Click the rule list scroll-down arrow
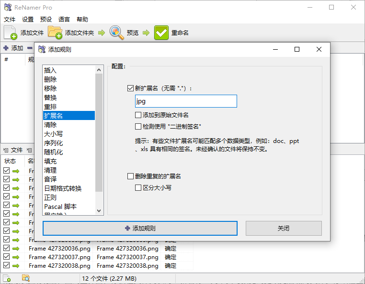This screenshot has width=365, height=284. click(x=99, y=211)
